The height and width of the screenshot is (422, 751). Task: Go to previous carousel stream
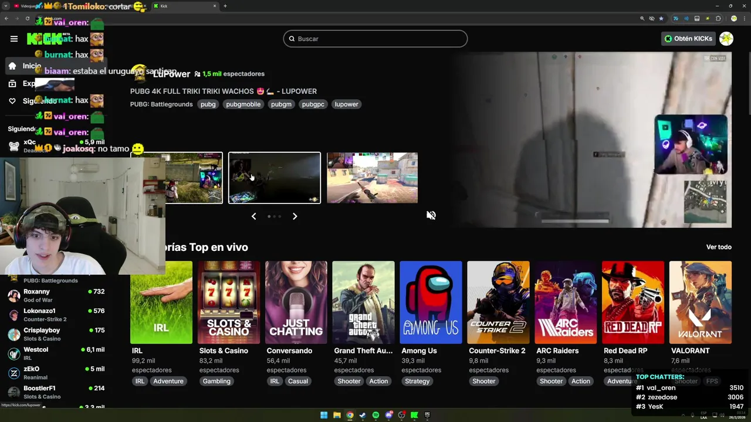click(x=253, y=216)
